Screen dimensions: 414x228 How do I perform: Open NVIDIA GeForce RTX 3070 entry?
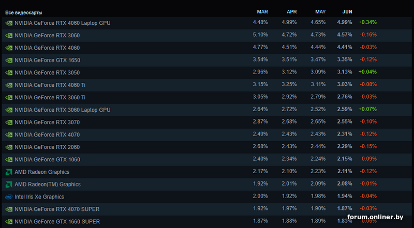[47, 123]
